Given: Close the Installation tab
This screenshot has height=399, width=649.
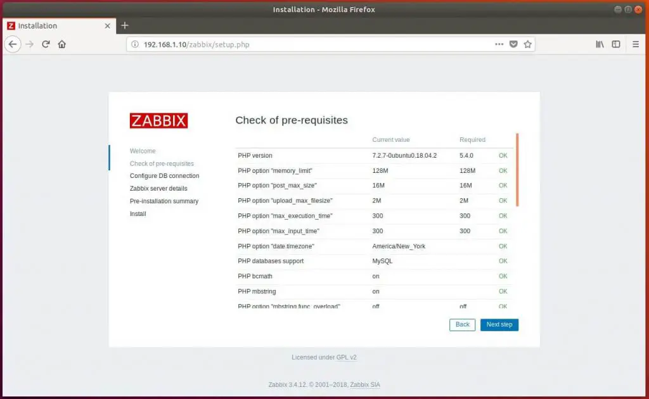Looking at the screenshot, I should [108, 25].
